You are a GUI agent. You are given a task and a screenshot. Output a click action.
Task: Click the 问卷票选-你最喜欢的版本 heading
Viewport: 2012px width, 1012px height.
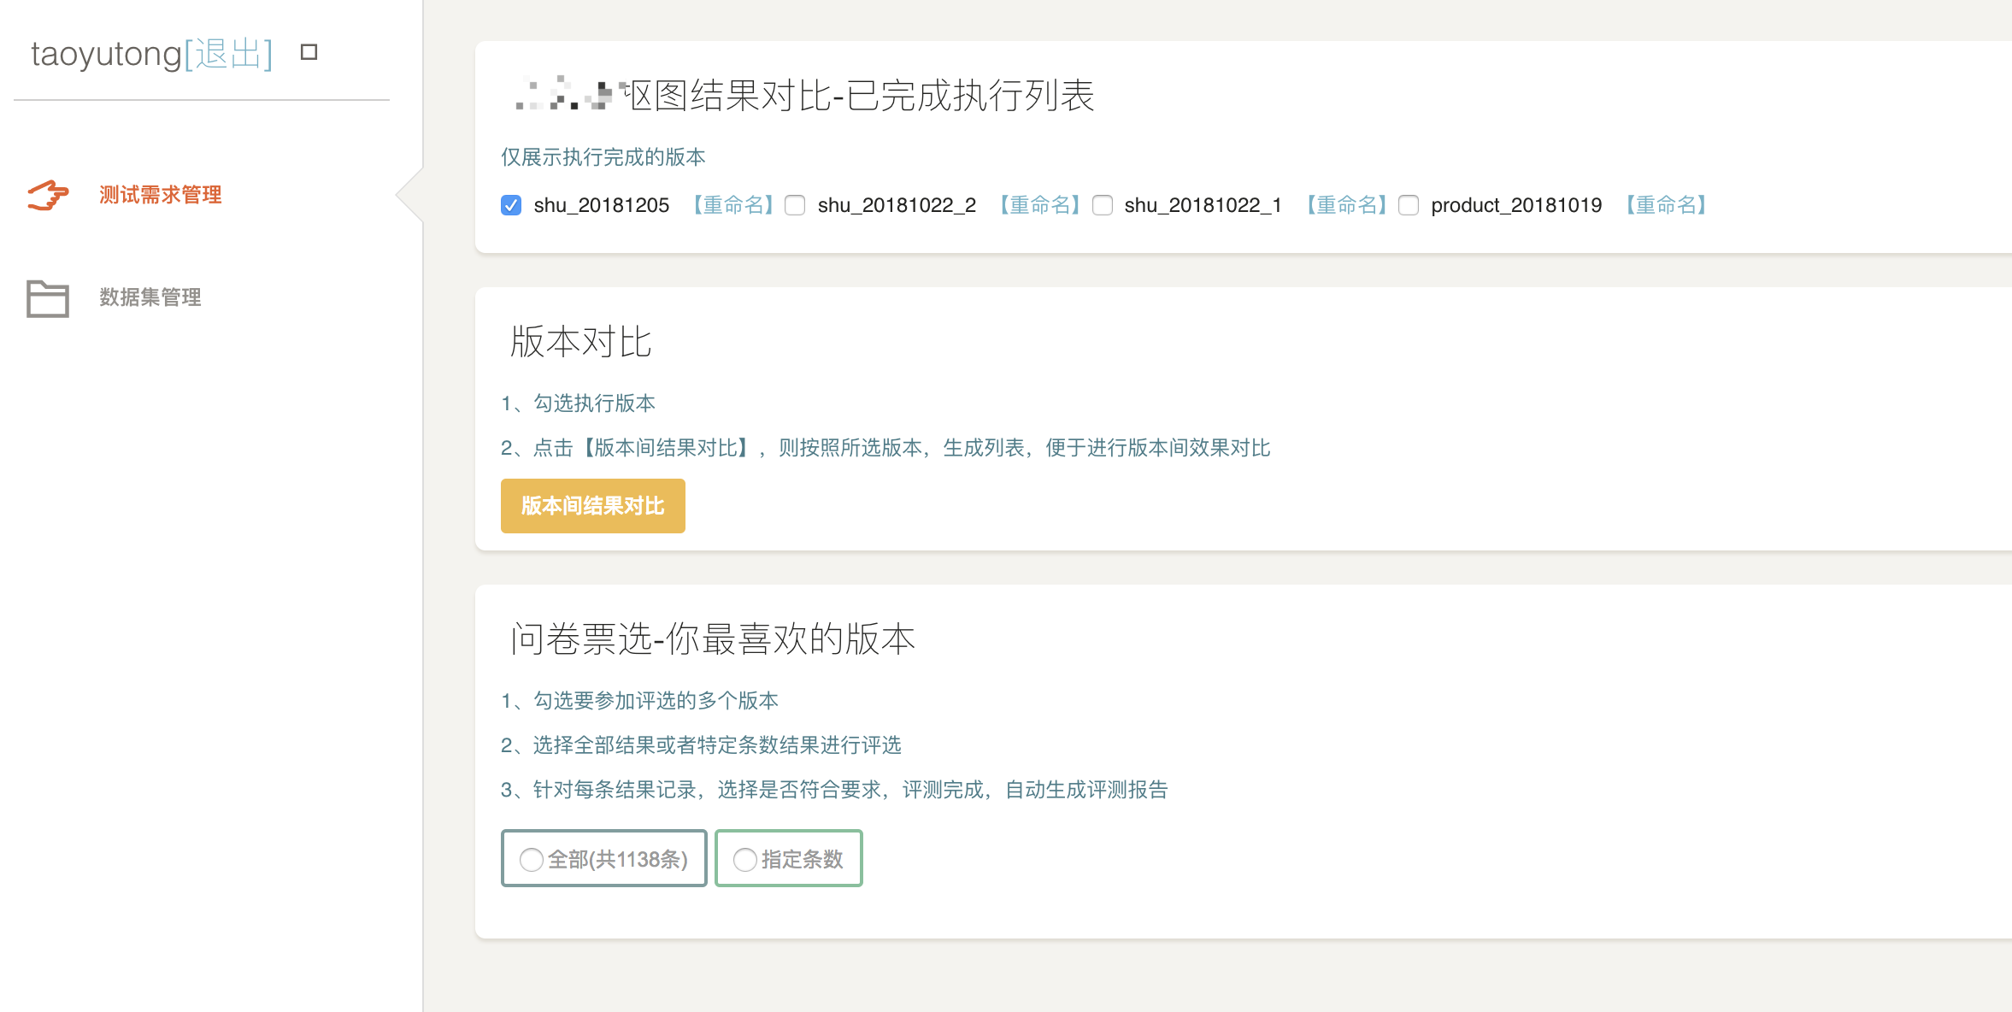click(713, 639)
